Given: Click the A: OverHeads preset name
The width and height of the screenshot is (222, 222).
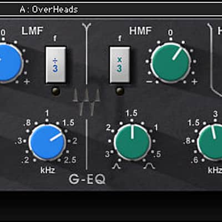Looking at the screenshot, I should click(49, 9).
